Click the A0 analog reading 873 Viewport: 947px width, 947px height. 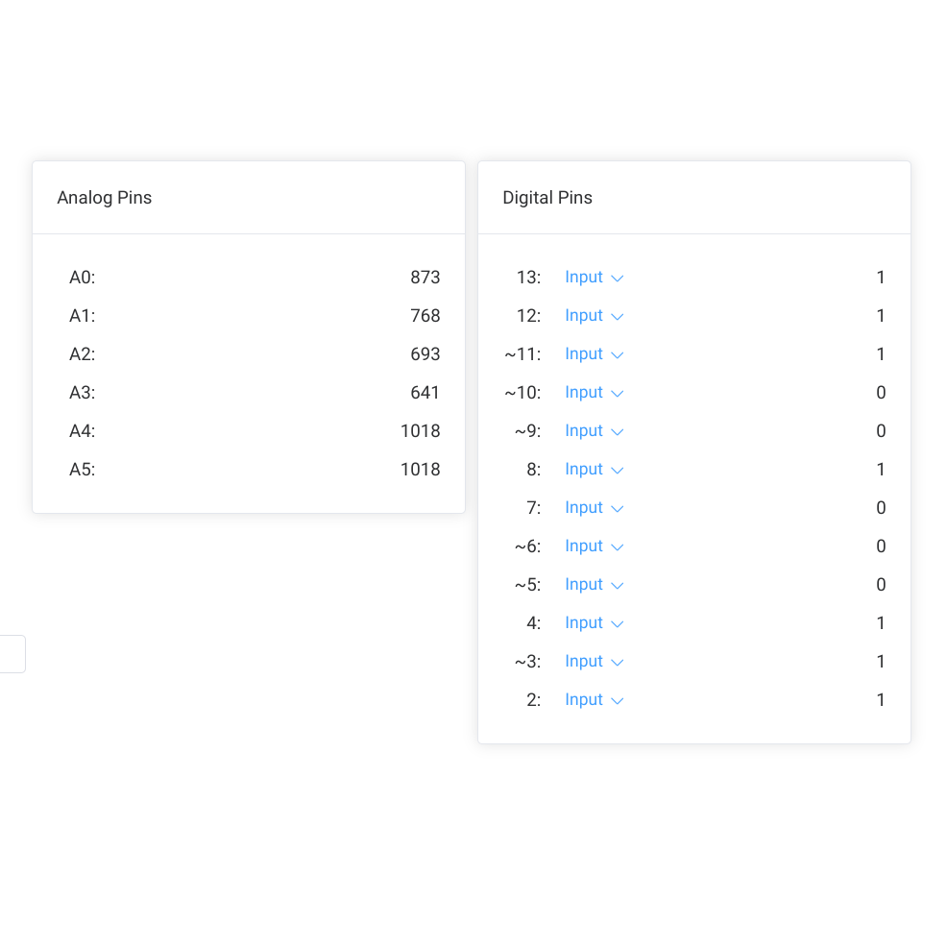[x=425, y=278]
